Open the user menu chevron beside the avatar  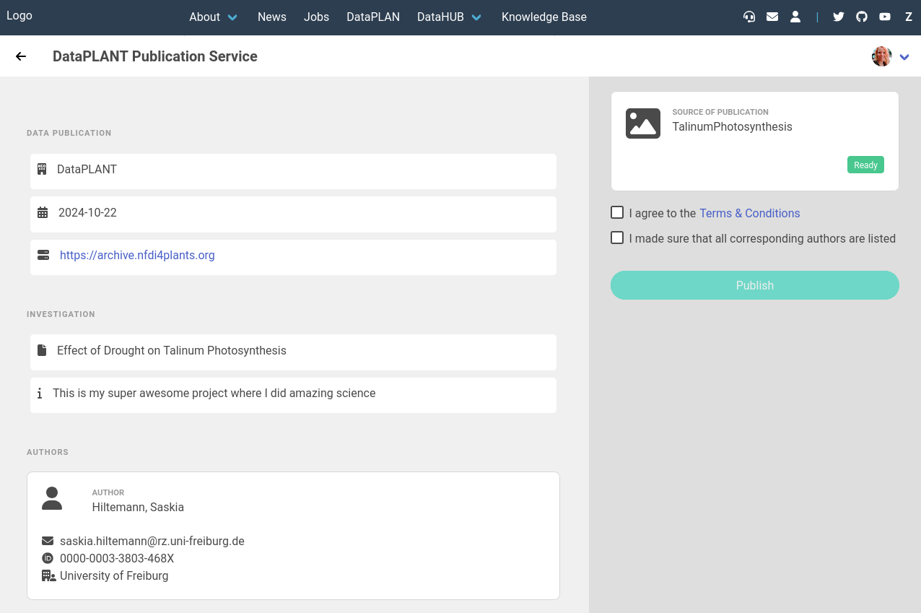click(904, 57)
